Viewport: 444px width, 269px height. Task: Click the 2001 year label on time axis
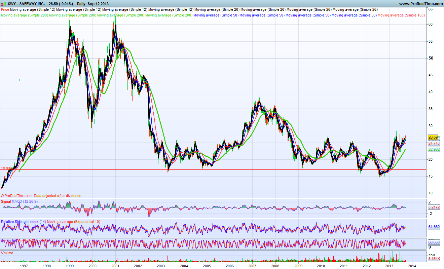[115, 266]
